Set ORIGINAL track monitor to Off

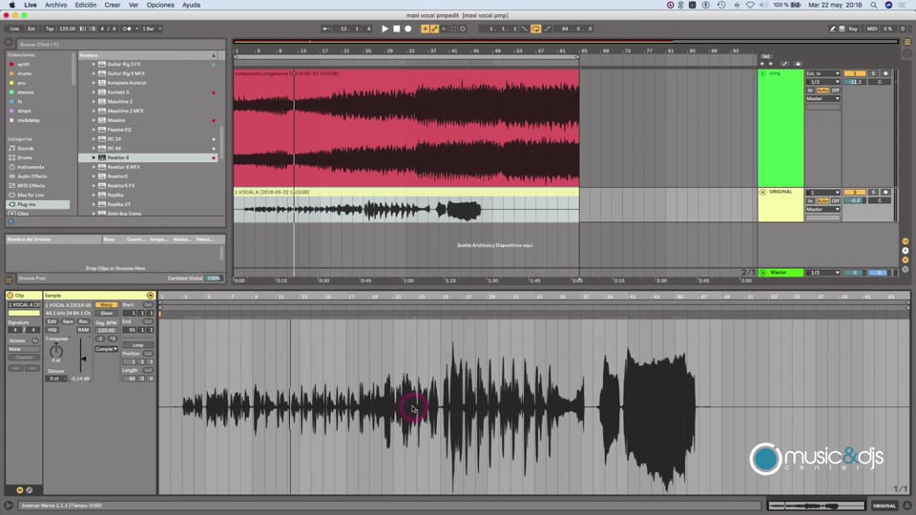click(836, 201)
